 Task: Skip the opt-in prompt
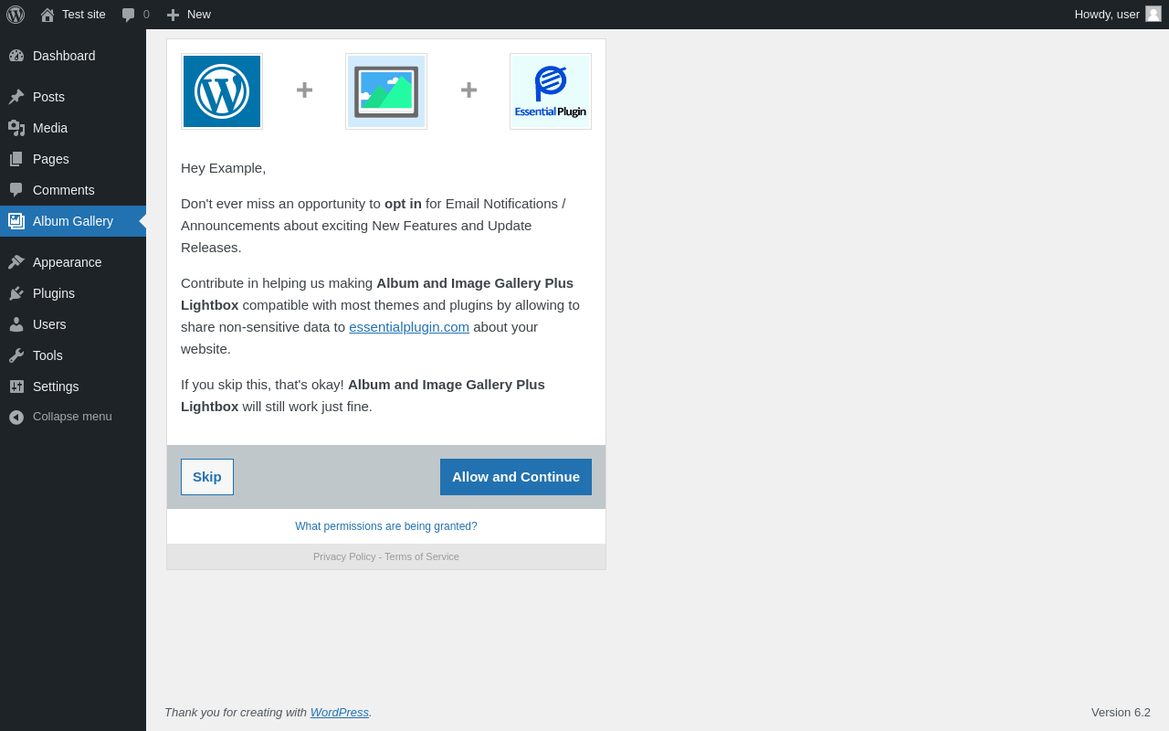[207, 477]
